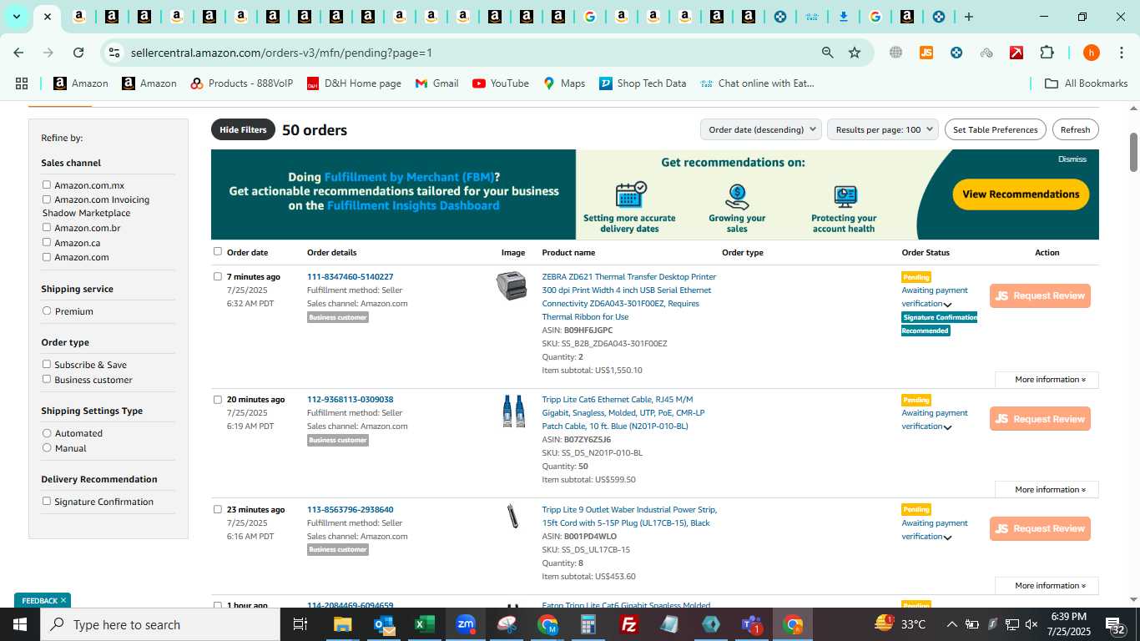The height and width of the screenshot is (641, 1140).
Task: Open the Shop Tech Data bookmark
Action: 643,83
